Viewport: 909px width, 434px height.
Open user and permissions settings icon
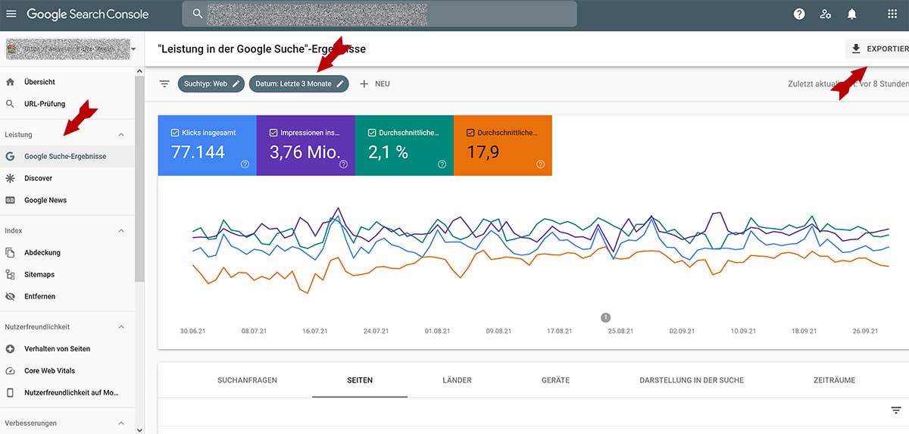pos(826,14)
